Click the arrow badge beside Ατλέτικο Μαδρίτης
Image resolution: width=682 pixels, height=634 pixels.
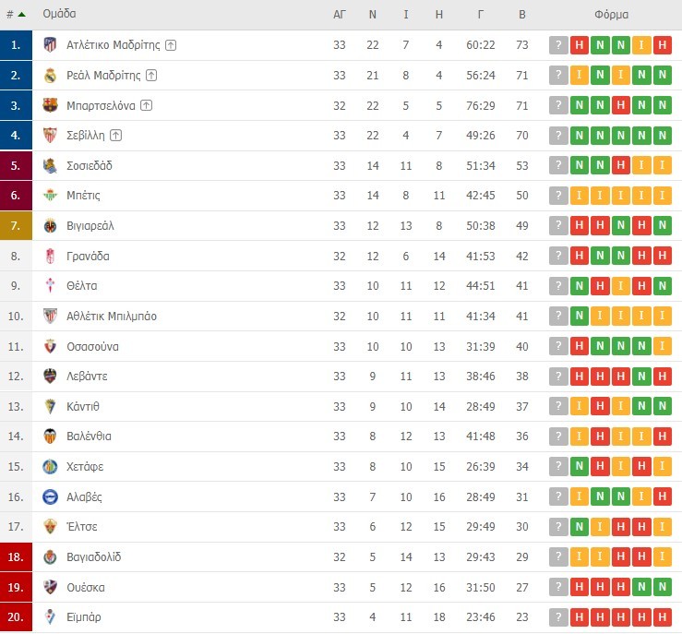click(x=172, y=45)
